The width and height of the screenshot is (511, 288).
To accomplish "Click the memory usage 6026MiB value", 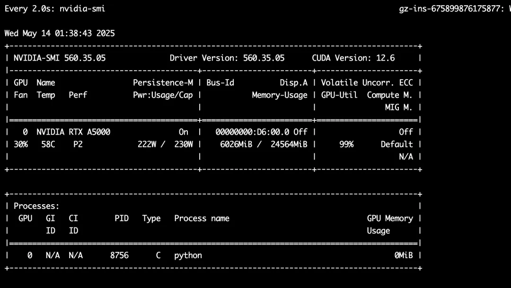I will click(236, 144).
